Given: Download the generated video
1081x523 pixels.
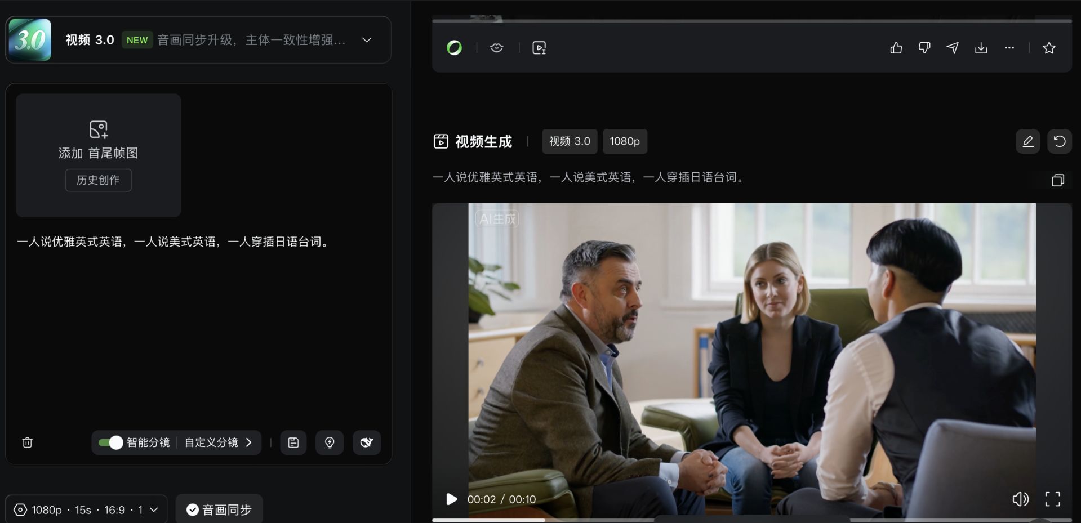Looking at the screenshot, I should (981, 48).
